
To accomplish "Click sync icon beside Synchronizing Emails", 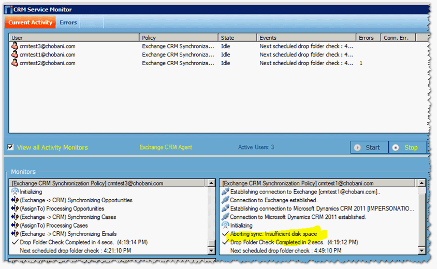I will (15, 233).
